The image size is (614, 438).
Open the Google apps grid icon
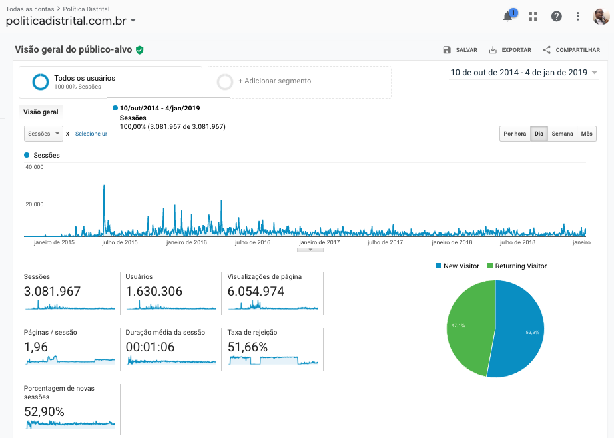533,17
